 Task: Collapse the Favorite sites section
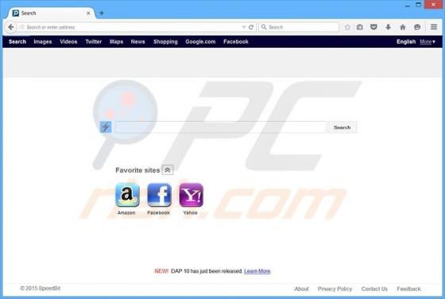(168, 170)
